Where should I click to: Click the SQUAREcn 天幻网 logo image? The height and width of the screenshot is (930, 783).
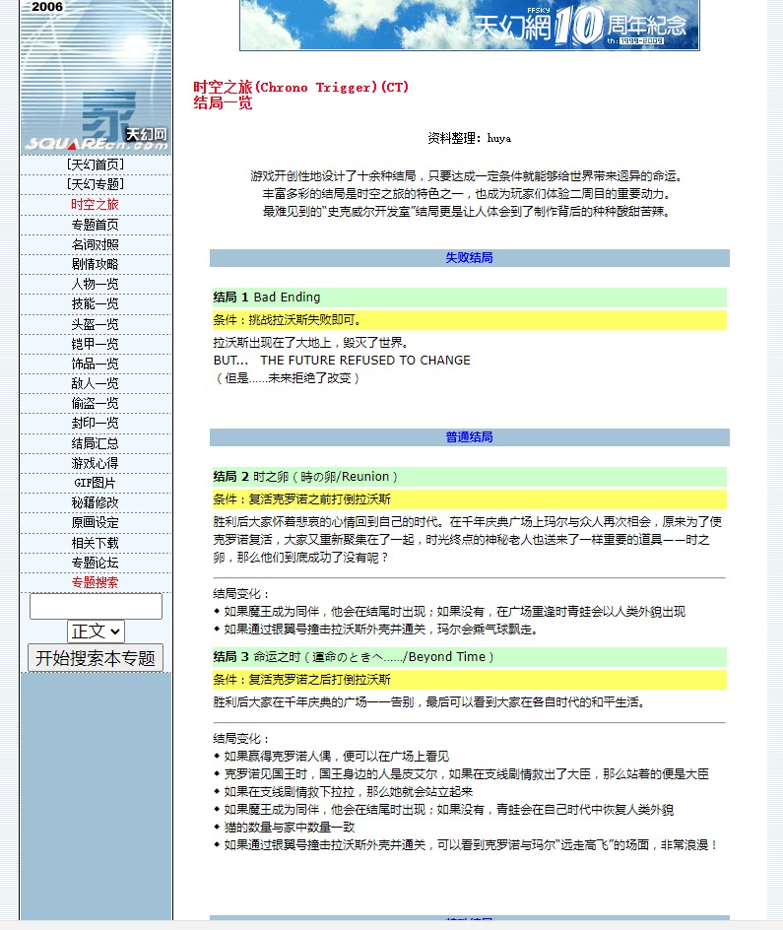pos(96,77)
